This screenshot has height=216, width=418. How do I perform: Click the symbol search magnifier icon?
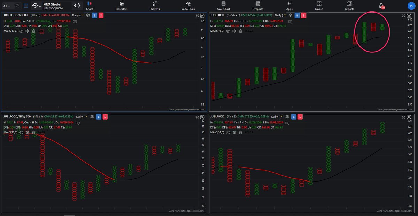pyautogui.click(x=17, y=6)
